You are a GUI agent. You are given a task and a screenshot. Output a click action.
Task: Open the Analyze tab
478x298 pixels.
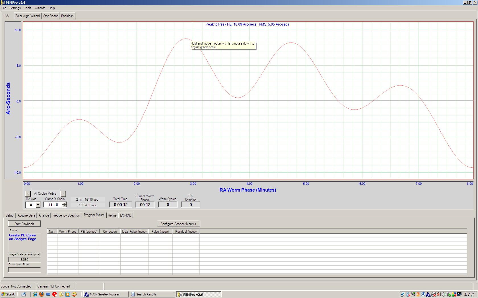pyautogui.click(x=44, y=215)
